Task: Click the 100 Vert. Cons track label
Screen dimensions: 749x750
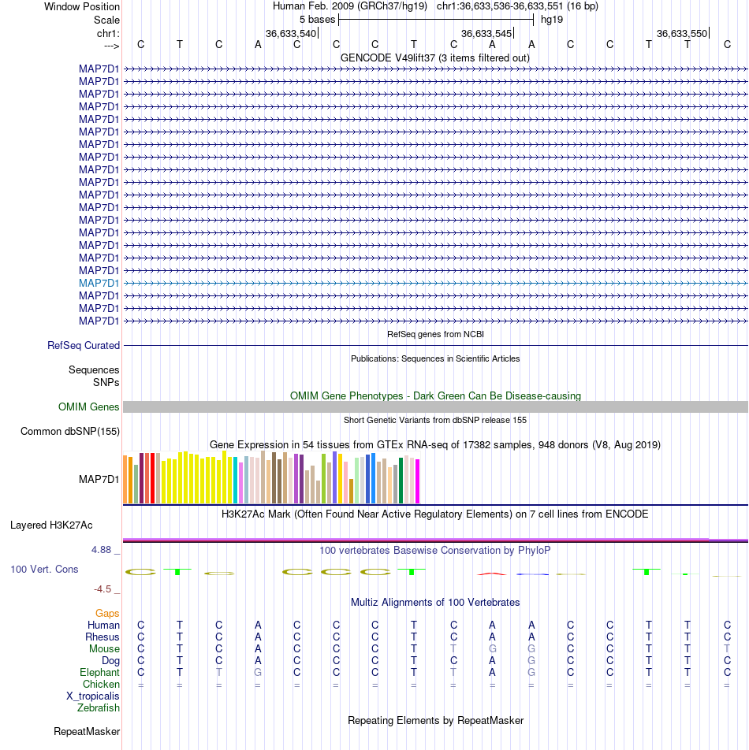Action: coord(44,569)
